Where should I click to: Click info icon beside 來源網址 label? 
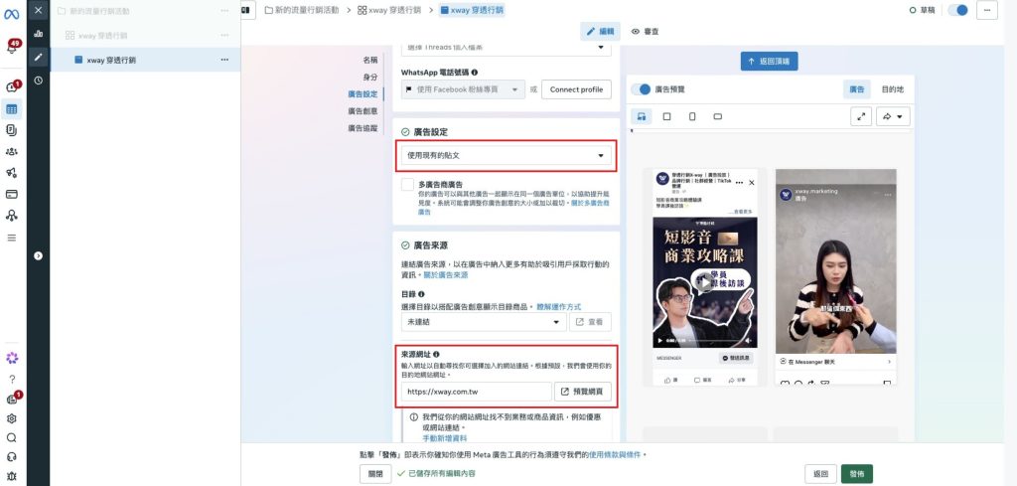click(x=436, y=354)
